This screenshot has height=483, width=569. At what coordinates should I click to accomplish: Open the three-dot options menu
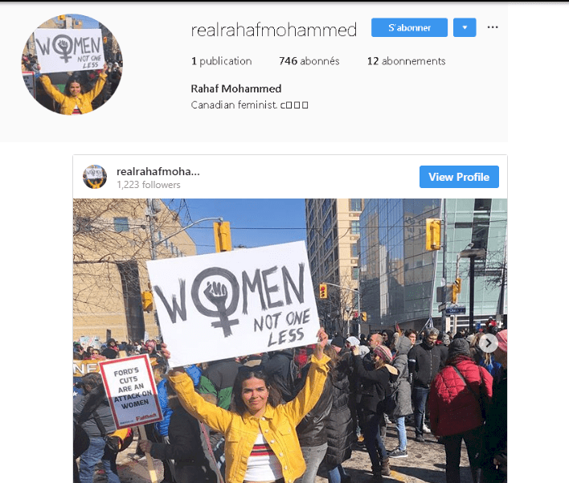pos(493,27)
